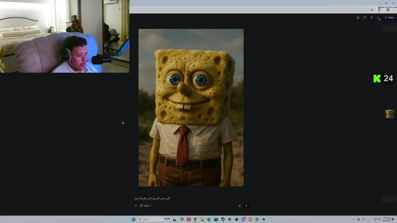Open the Copilot taskbar icon
397x223 pixels.
pos(182,219)
